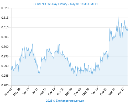This screenshot has height=105, width=130.
Task: Click the chart title SEK/TND 365 Day History
Action: click(x=50, y=4)
